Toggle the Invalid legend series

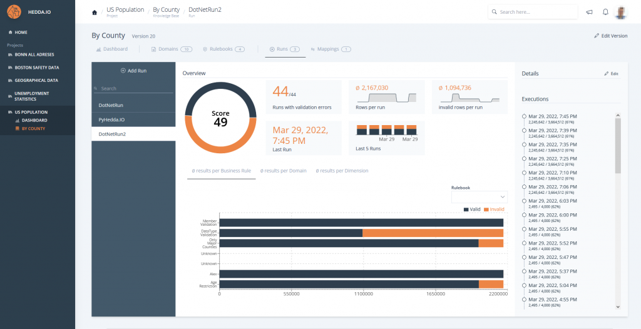pyautogui.click(x=494, y=209)
